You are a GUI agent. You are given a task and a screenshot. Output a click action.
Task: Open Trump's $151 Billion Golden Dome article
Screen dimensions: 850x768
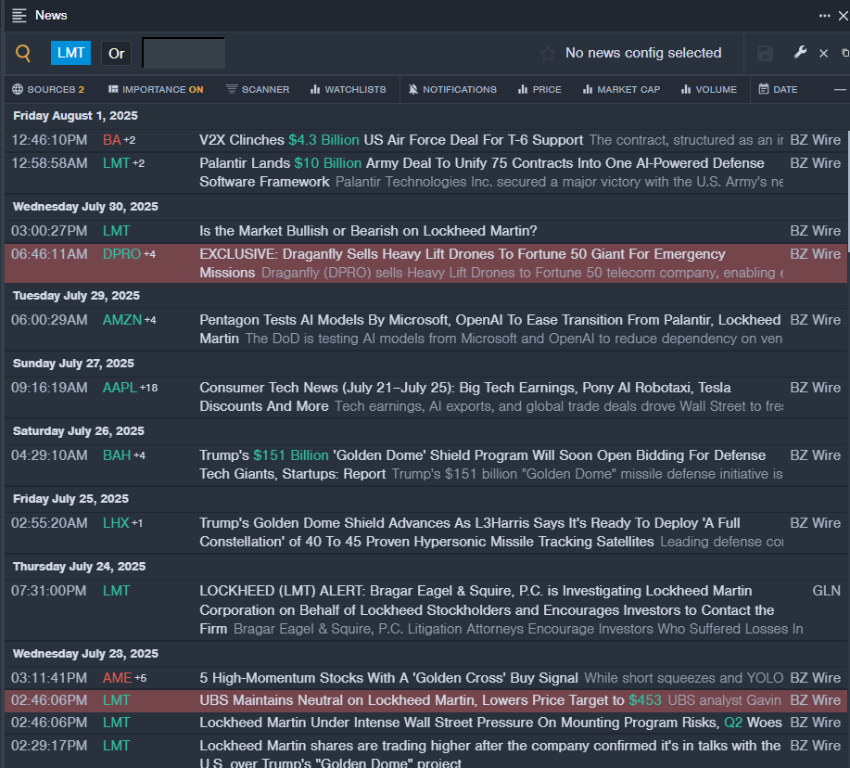pyautogui.click(x=482, y=465)
